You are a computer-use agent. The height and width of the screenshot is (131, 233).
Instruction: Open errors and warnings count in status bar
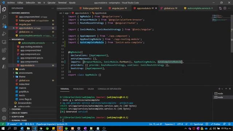(x=29, y=124)
